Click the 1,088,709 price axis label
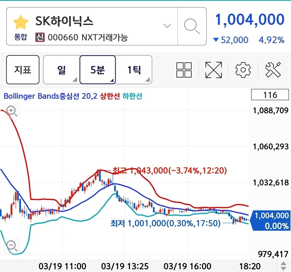 (x=271, y=110)
